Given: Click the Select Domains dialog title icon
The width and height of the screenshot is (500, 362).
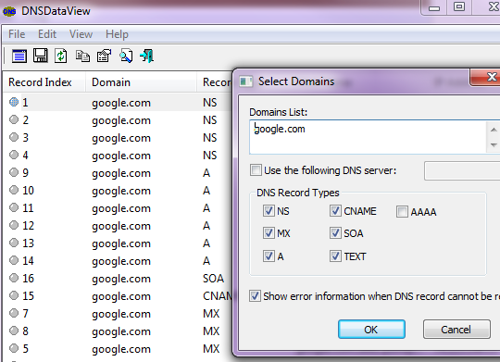Looking at the screenshot, I should click(246, 81).
